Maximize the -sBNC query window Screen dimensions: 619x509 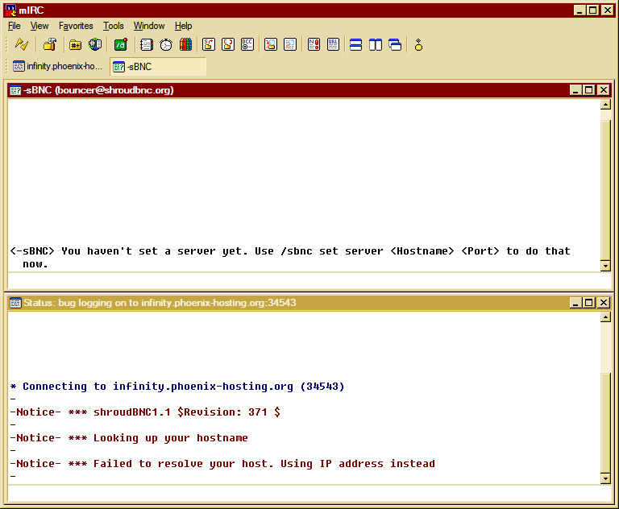589,90
